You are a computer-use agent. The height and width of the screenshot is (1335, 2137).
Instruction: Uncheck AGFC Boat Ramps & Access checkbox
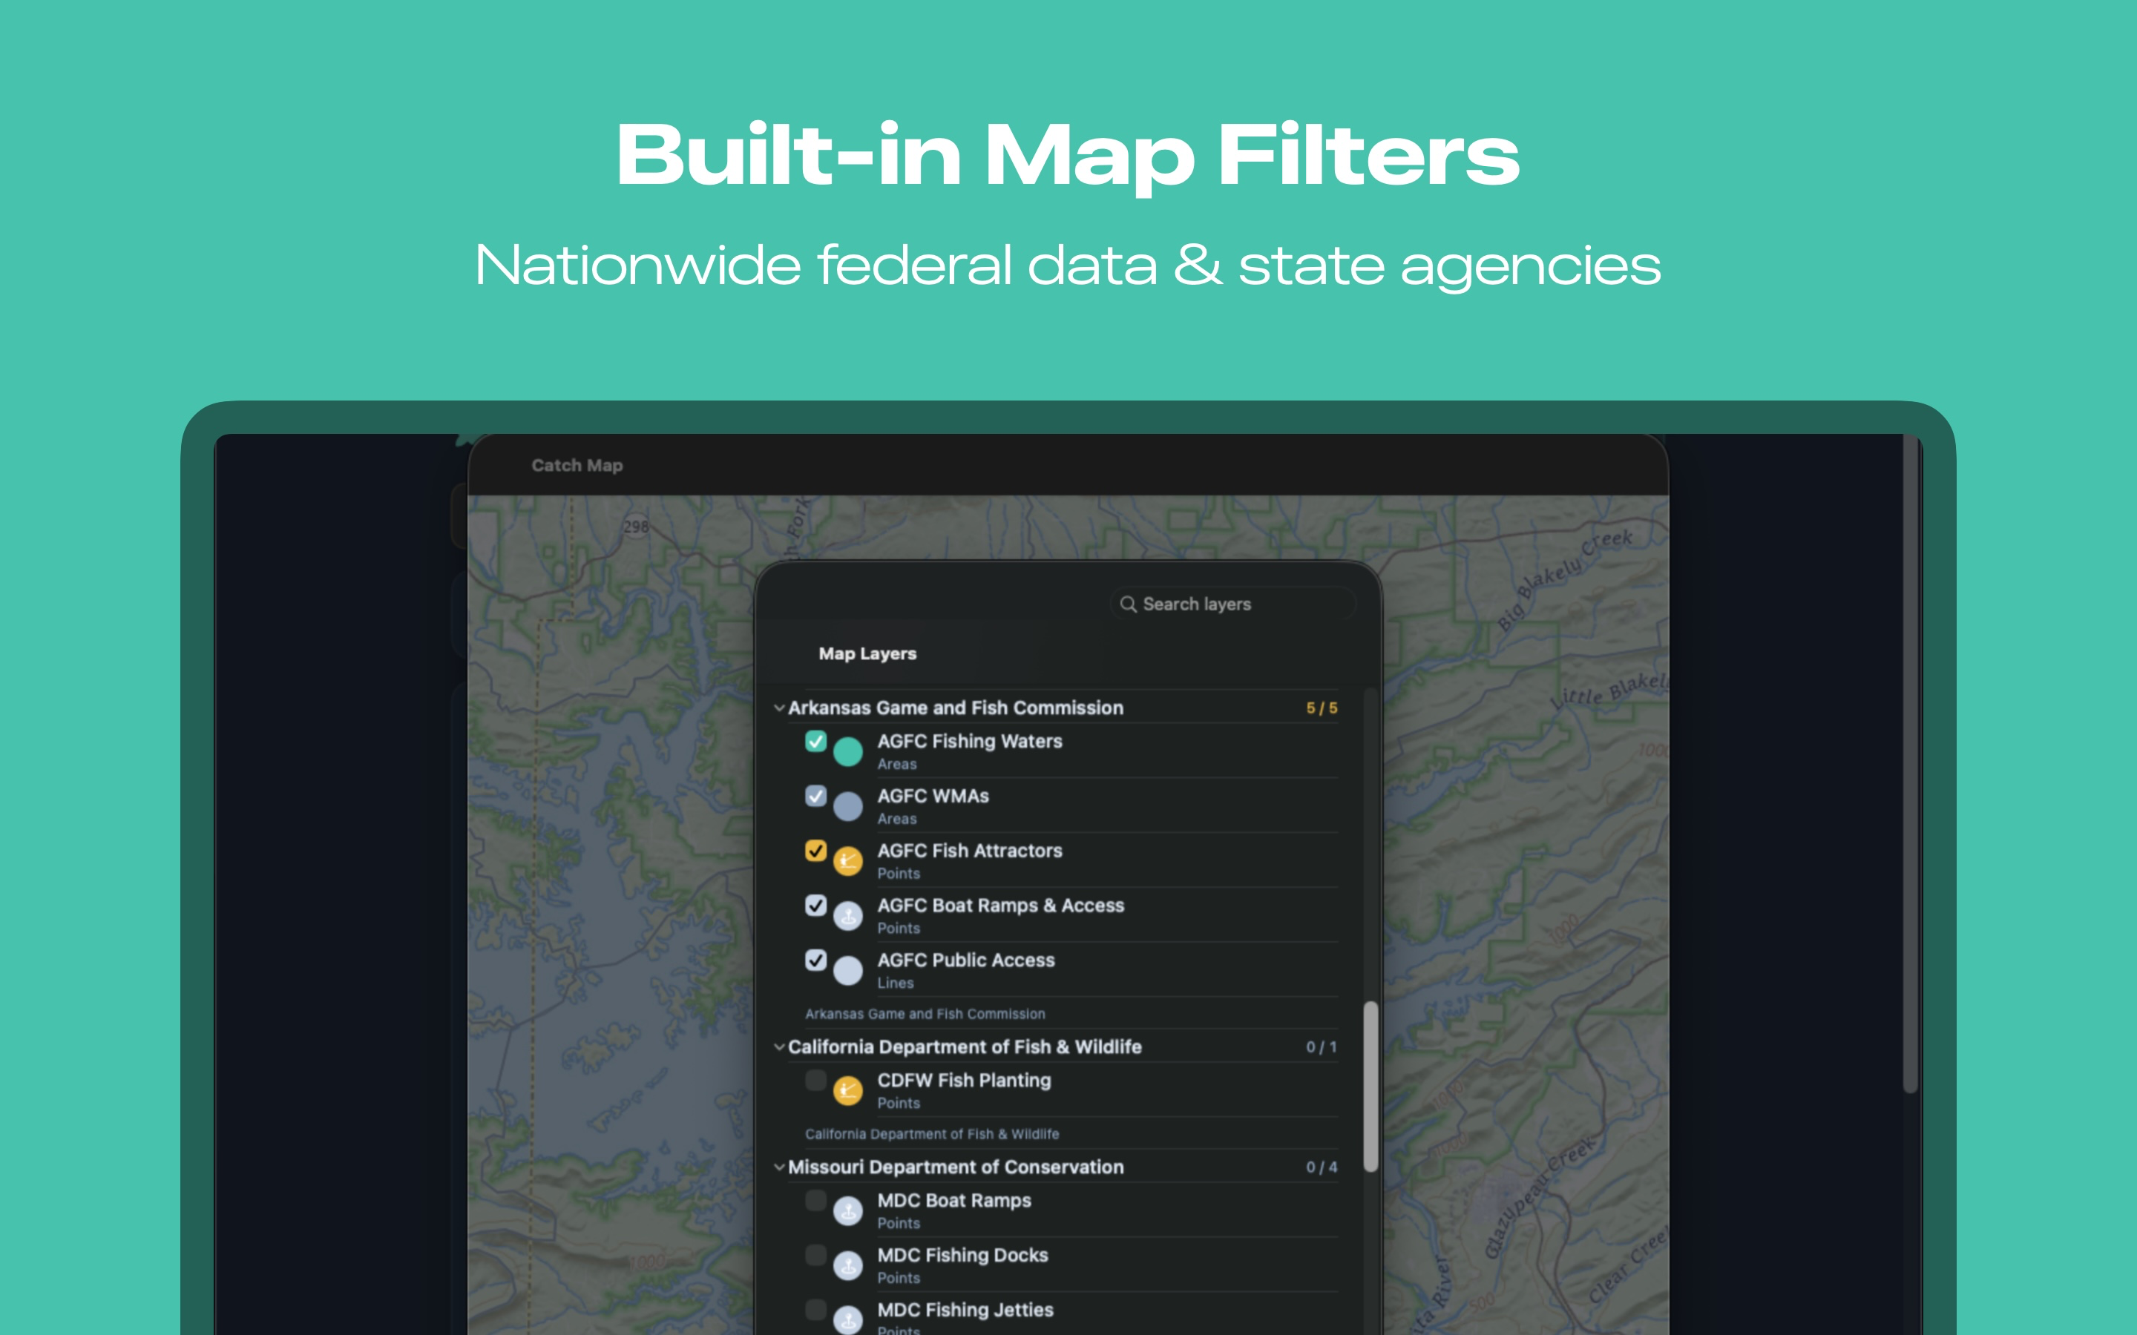click(x=816, y=905)
